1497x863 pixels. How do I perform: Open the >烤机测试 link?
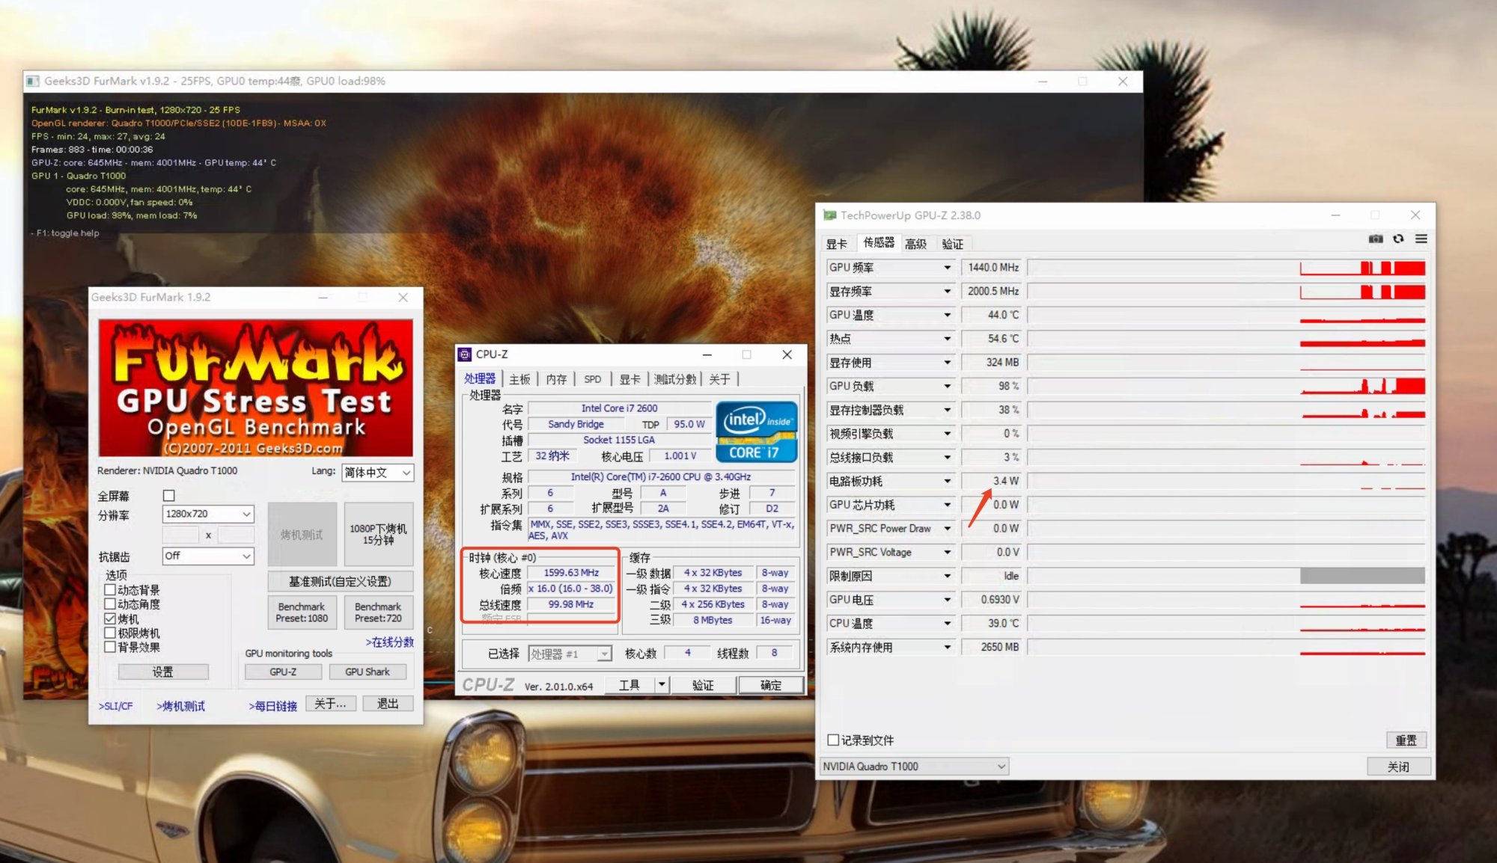tap(180, 706)
